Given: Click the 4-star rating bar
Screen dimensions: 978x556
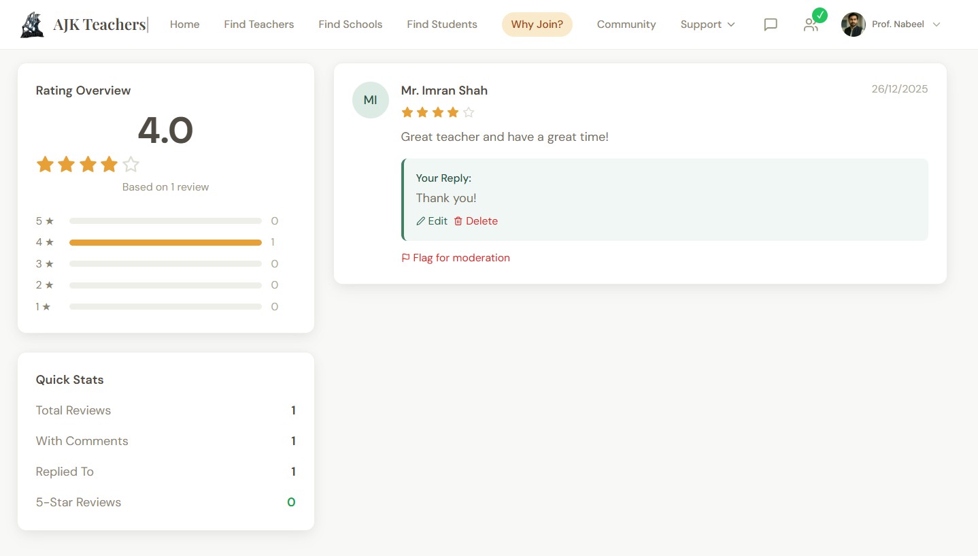Looking at the screenshot, I should coord(165,242).
